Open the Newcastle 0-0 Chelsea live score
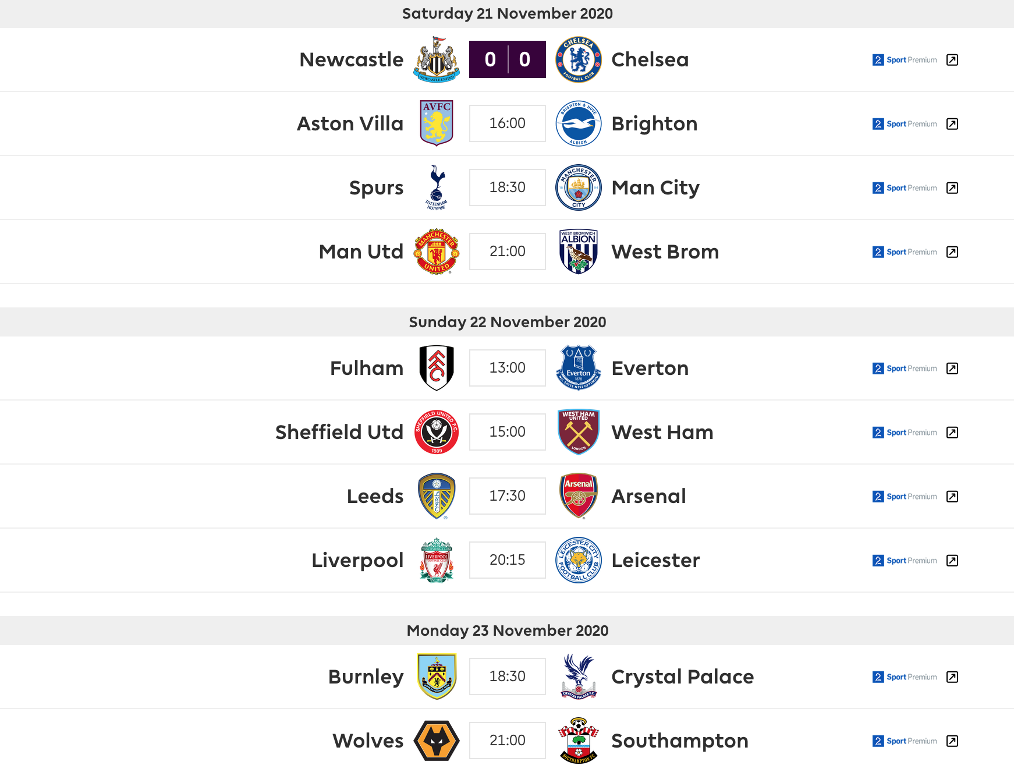This screenshot has height=772, width=1014. [508, 59]
